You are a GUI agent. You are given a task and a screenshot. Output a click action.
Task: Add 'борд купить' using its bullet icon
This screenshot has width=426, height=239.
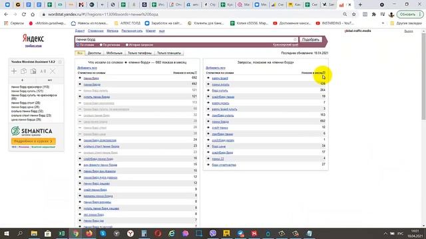click(208, 90)
